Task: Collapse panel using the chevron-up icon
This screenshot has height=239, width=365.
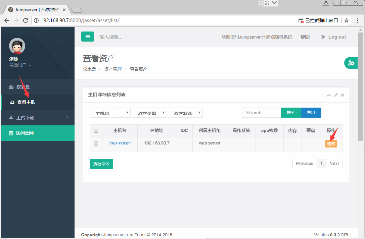Action: (329, 95)
